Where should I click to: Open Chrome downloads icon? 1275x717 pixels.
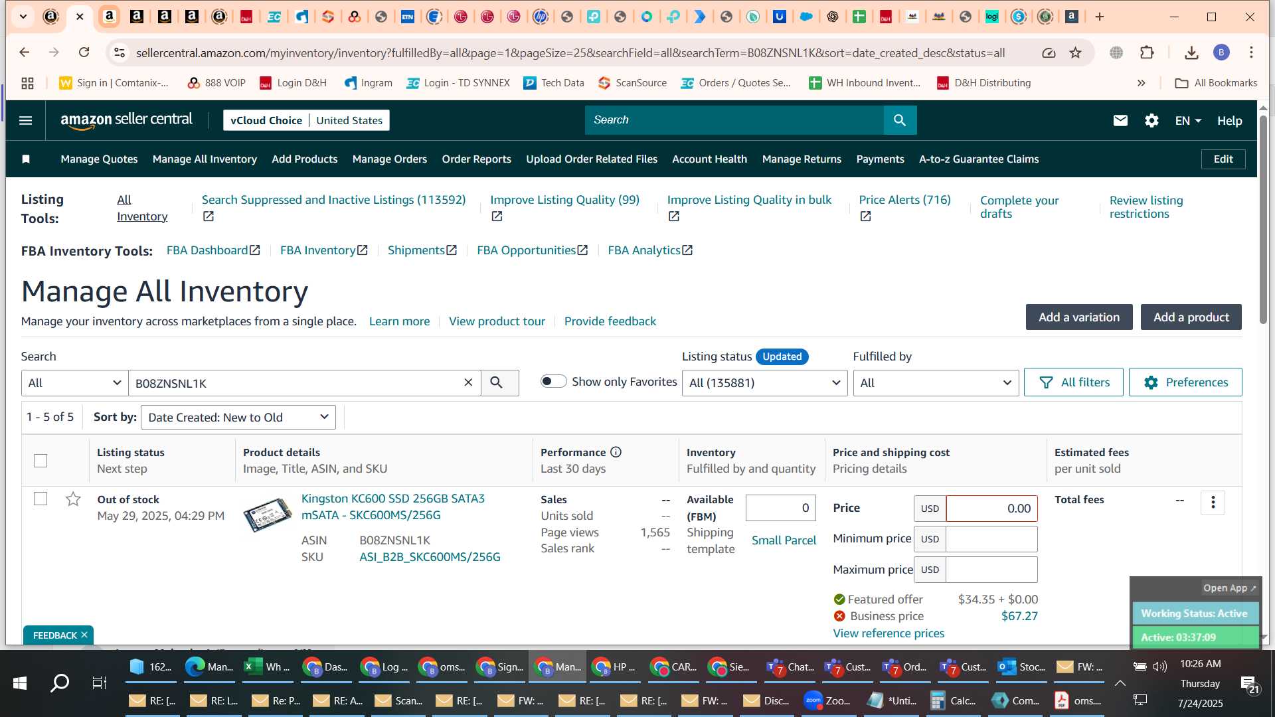coord(1191,52)
